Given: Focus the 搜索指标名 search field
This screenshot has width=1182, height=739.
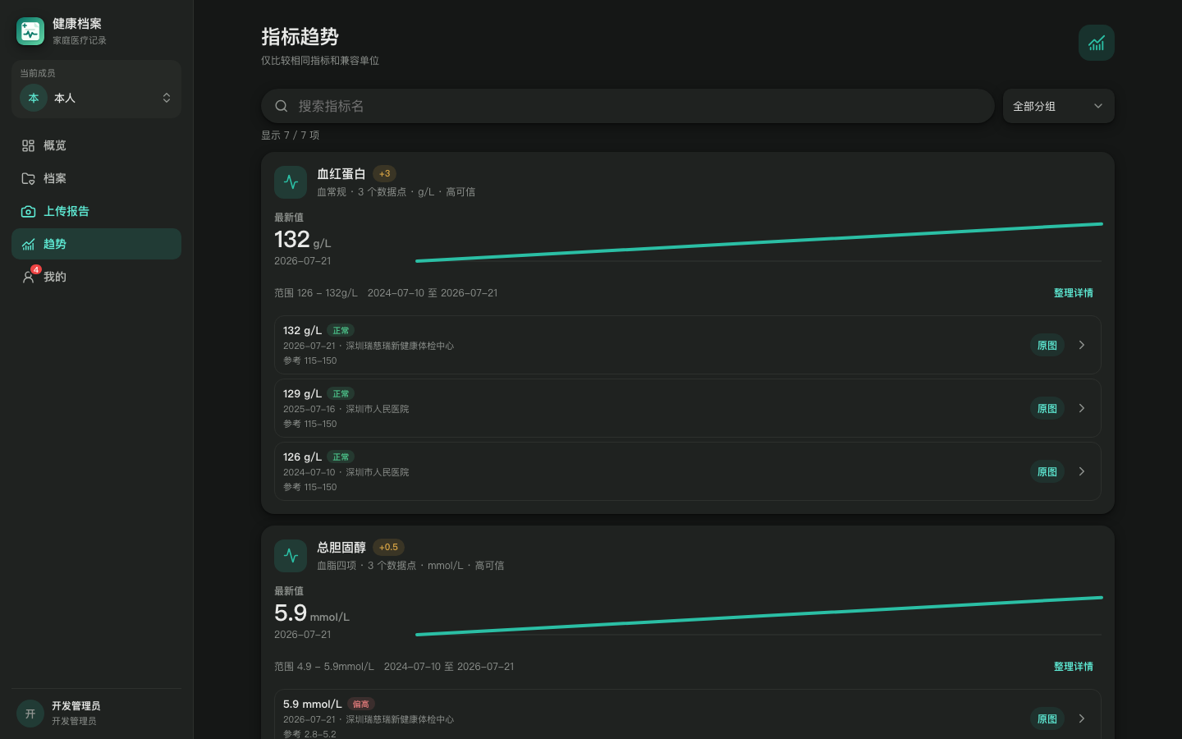Looking at the screenshot, I should click(x=628, y=106).
